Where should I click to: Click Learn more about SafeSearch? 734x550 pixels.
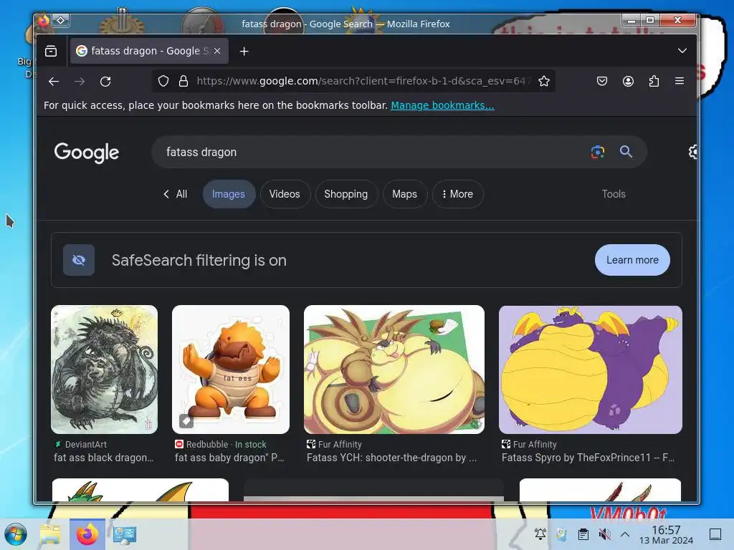pyautogui.click(x=632, y=260)
